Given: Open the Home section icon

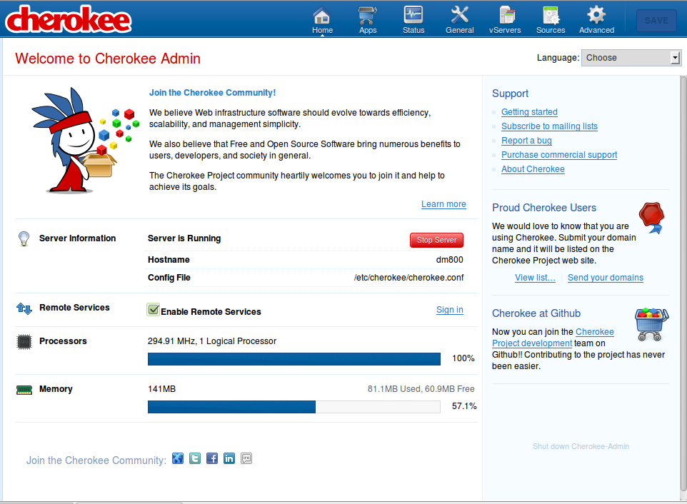Looking at the screenshot, I should click(x=322, y=16).
